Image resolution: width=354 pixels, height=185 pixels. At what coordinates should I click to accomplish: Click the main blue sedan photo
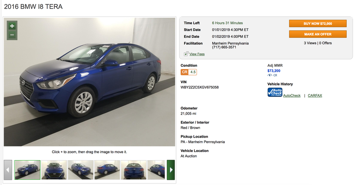(89, 82)
